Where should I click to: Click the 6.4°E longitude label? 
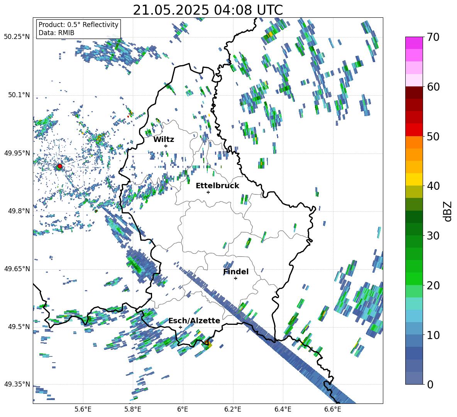pos(283,409)
